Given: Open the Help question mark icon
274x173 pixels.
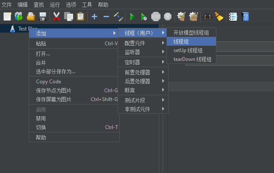Looking at the screenshot, I should pos(245,16).
